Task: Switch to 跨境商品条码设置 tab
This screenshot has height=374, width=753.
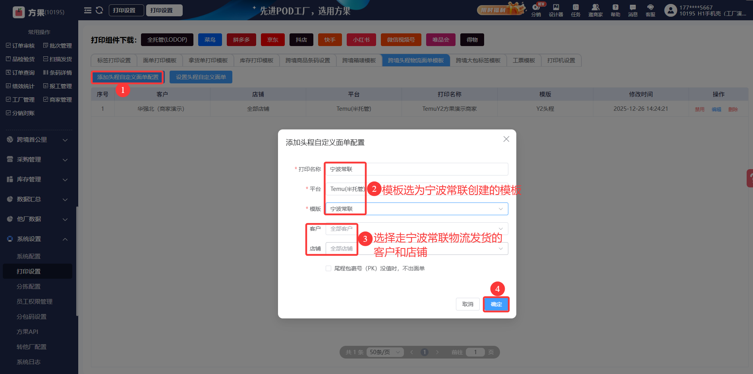Action: click(x=308, y=60)
